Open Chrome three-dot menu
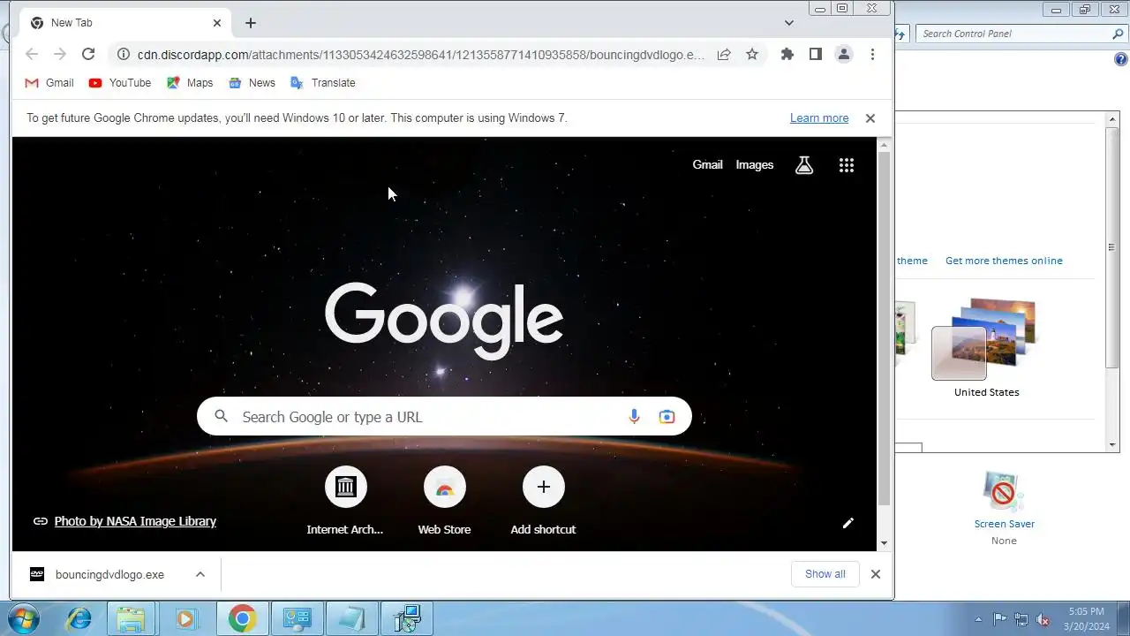1130x636 pixels. (872, 54)
